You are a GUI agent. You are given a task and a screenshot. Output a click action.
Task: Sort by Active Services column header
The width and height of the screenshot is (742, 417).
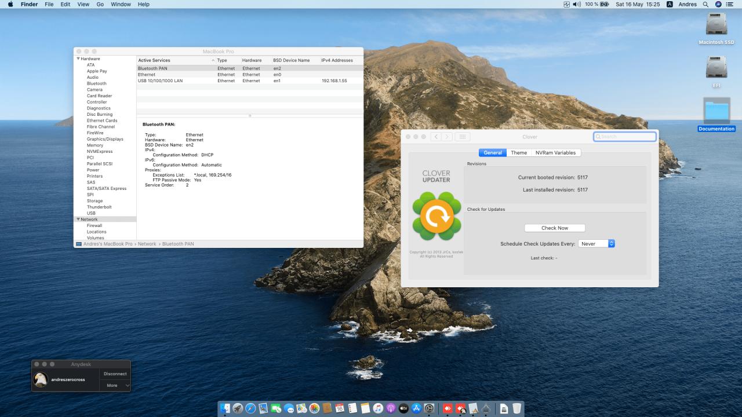pyautogui.click(x=176, y=60)
